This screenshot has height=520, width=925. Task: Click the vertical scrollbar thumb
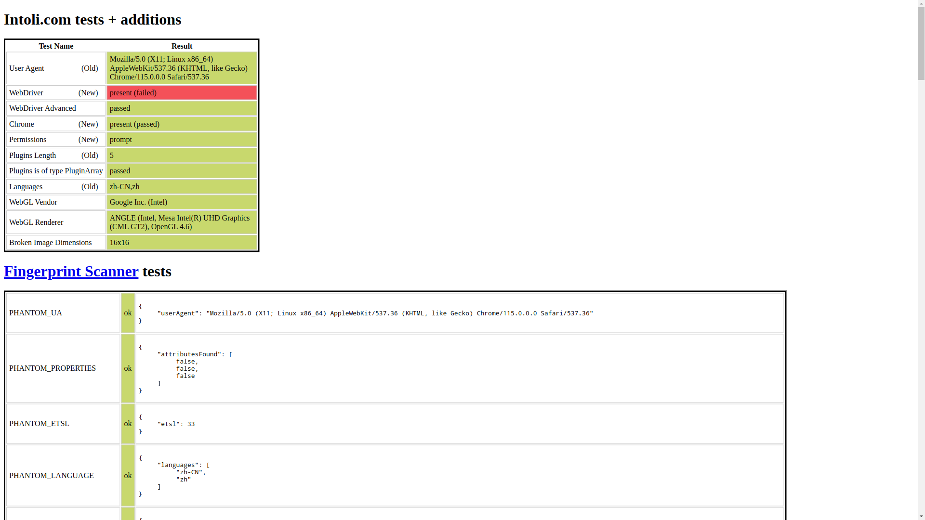tap(921, 43)
